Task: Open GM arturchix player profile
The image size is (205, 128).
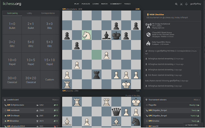Action: [70, 91]
